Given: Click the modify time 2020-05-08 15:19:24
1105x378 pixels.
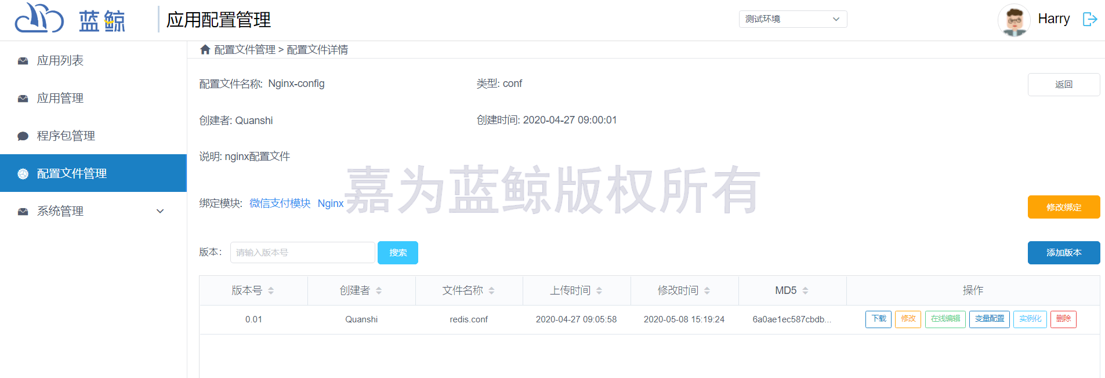Looking at the screenshot, I should tap(684, 319).
